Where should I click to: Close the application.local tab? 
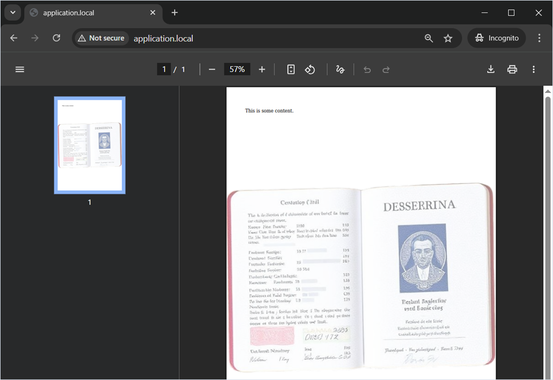(153, 13)
